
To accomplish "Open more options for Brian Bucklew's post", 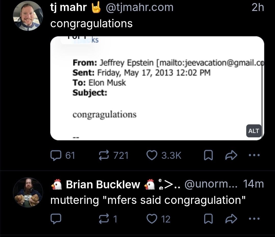I will (254, 219).
